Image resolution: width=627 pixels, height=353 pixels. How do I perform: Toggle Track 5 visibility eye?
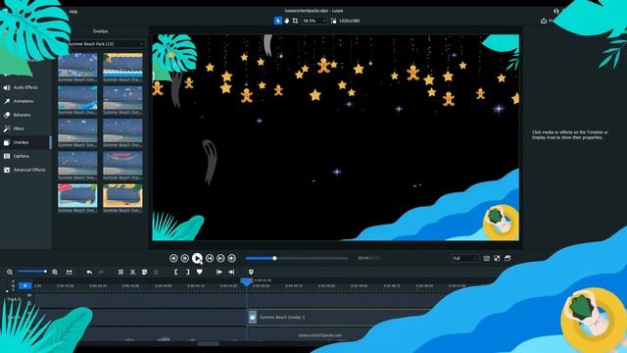(x=28, y=295)
